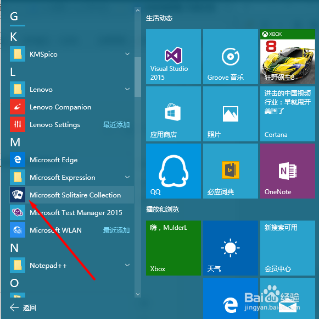This screenshot has height=319, width=319.
Task: Click the O letter header
Action: point(14,283)
